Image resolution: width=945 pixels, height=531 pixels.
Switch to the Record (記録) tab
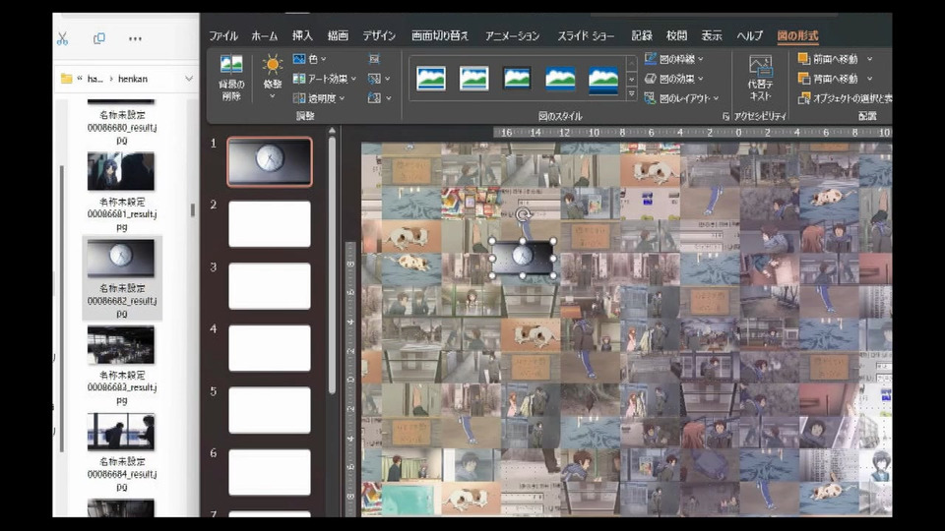coord(641,35)
